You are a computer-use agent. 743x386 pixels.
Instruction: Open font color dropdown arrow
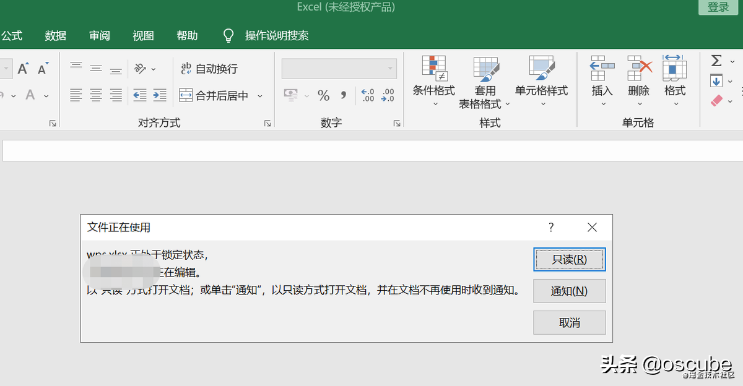pyautogui.click(x=46, y=95)
